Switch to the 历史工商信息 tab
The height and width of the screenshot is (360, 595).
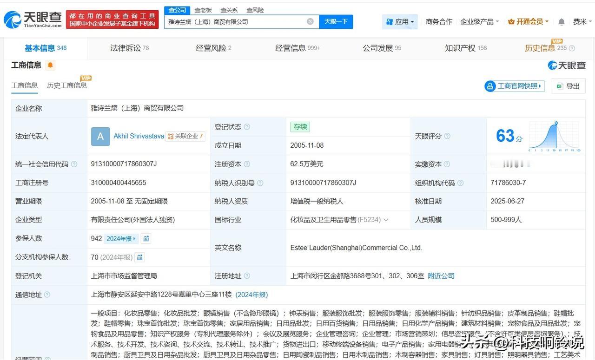pos(66,85)
